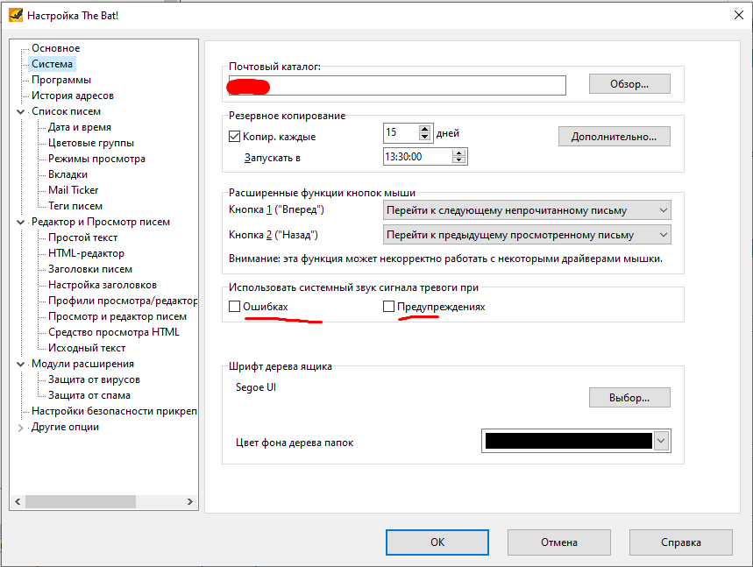This screenshot has width=753, height=567.
Task: Open HTML-редактор settings
Action: click(86, 253)
